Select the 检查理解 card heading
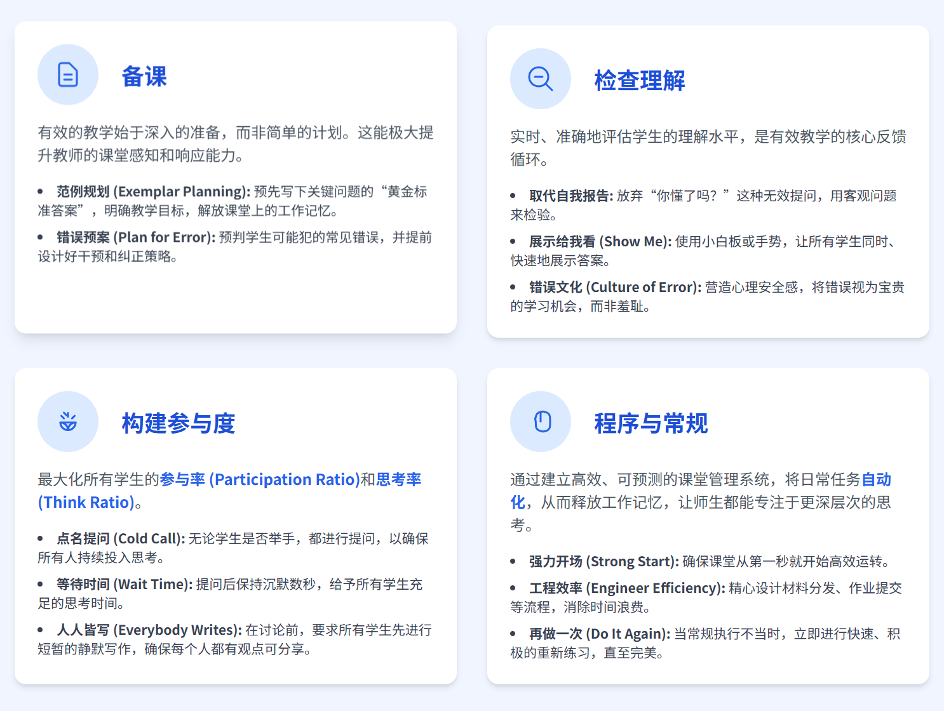 pos(639,81)
